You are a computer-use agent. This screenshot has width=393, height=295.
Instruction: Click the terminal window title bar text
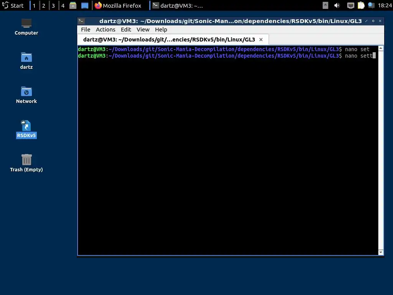pyautogui.click(x=230, y=21)
